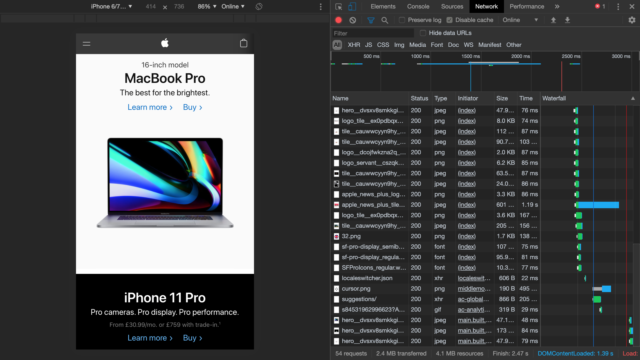Filter requests by Font type
Image resolution: width=640 pixels, height=360 pixels.
tap(436, 45)
